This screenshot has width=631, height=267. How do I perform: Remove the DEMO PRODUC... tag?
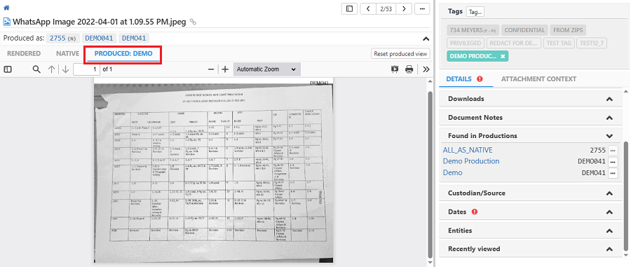click(x=503, y=56)
